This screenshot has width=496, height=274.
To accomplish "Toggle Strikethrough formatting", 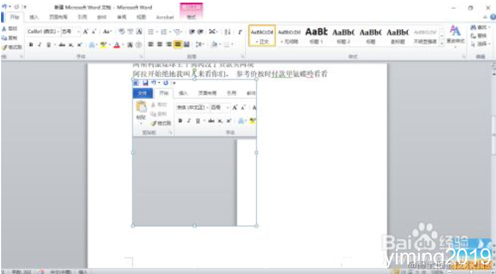I will (62, 45).
